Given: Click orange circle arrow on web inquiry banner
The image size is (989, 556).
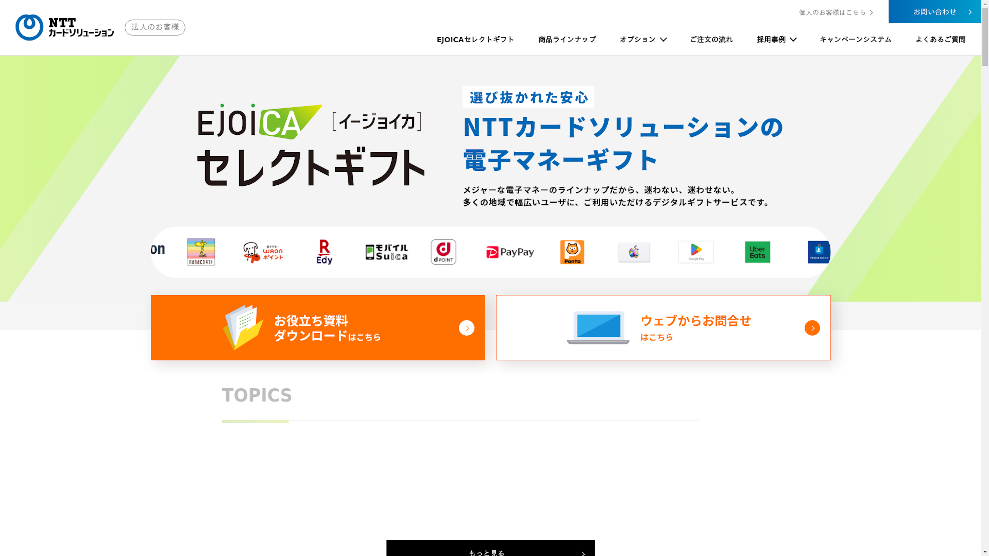Looking at the screenshot, I should (812, 328).
